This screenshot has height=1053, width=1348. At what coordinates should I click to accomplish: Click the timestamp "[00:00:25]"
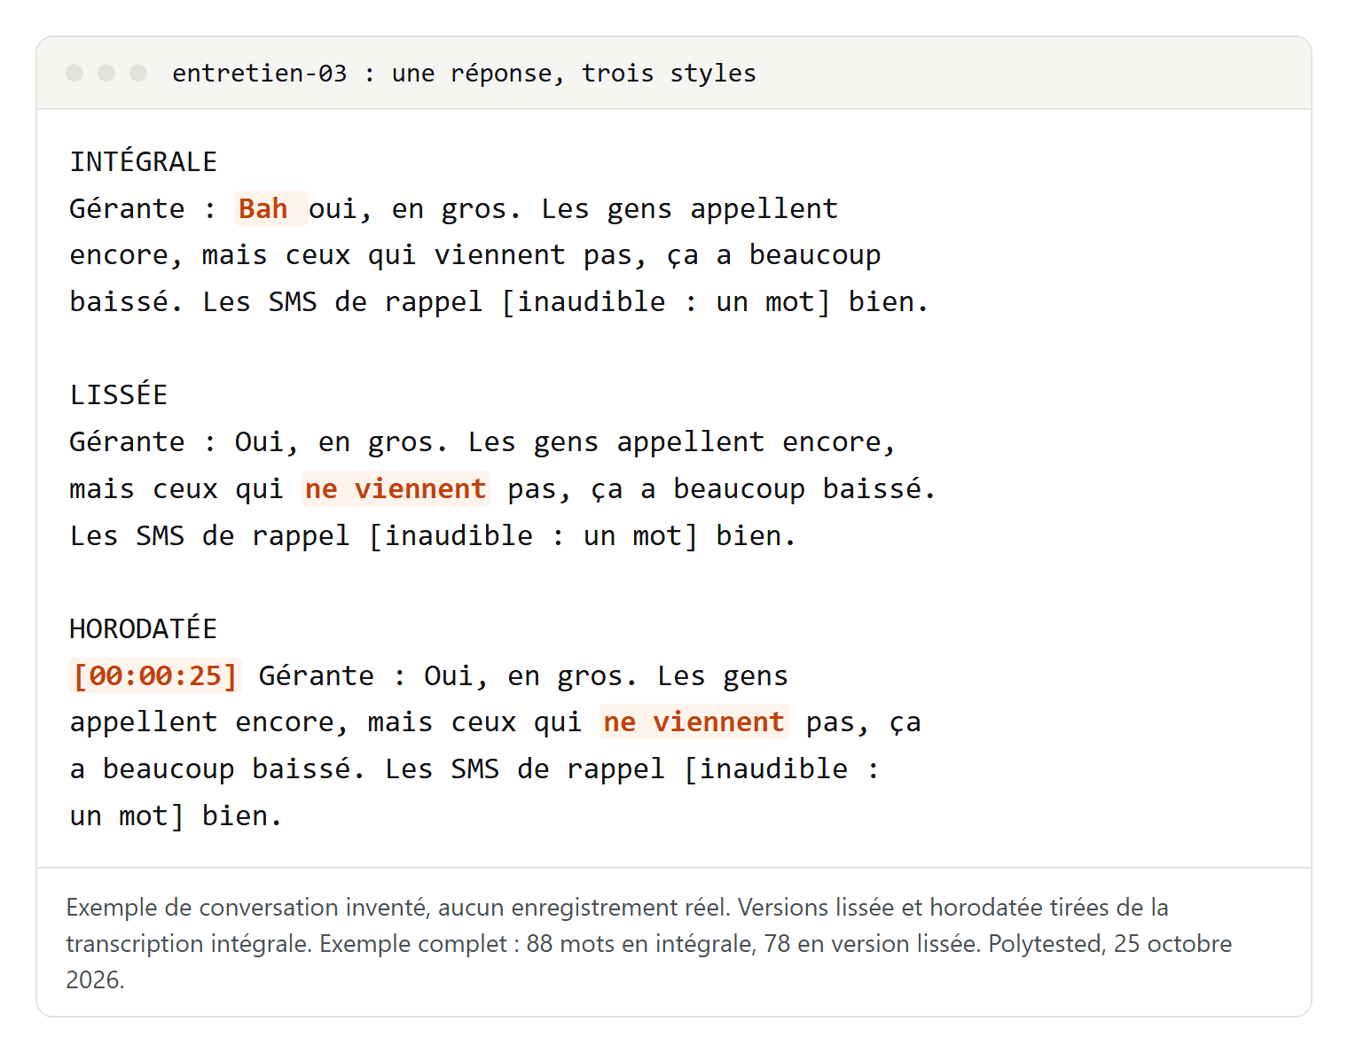155,675
